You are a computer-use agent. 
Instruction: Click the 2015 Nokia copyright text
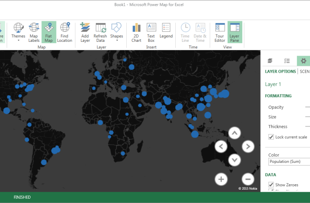click(x=248, y=188)
